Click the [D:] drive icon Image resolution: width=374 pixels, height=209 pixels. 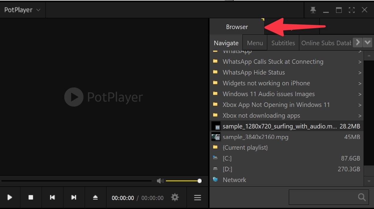[x=215, y=169]
